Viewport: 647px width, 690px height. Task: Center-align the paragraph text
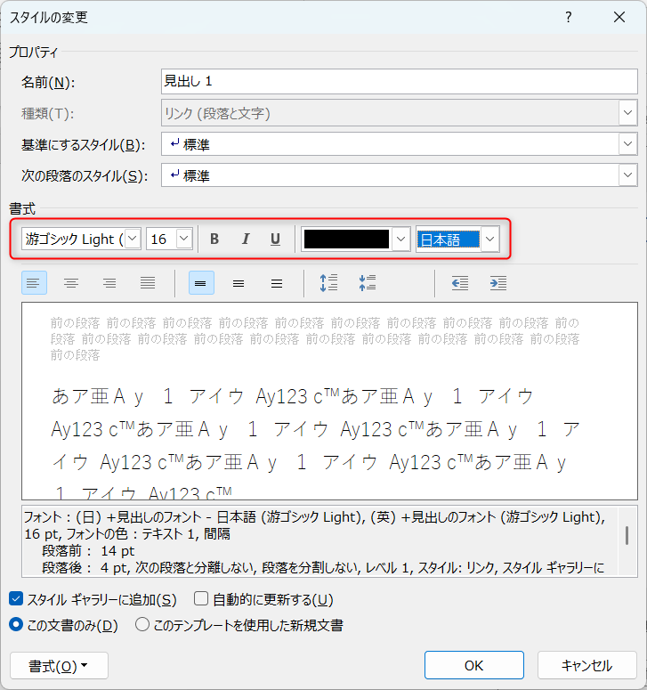pyautogui.click(x=71, y=283)
